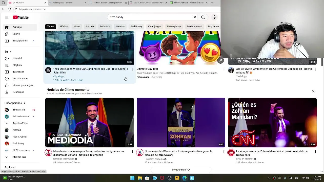Play Univision ZOHRAN speech thumbnail
The image size is (324, 182).
click(x=181, y=123)
